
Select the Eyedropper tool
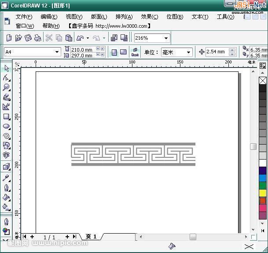[7, 178]
